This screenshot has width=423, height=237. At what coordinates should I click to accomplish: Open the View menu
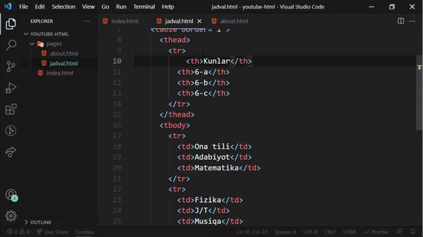click(88, 7)
